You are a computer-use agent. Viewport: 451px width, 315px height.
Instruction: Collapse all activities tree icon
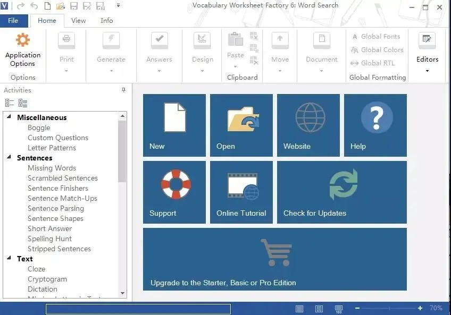point(10,103)
